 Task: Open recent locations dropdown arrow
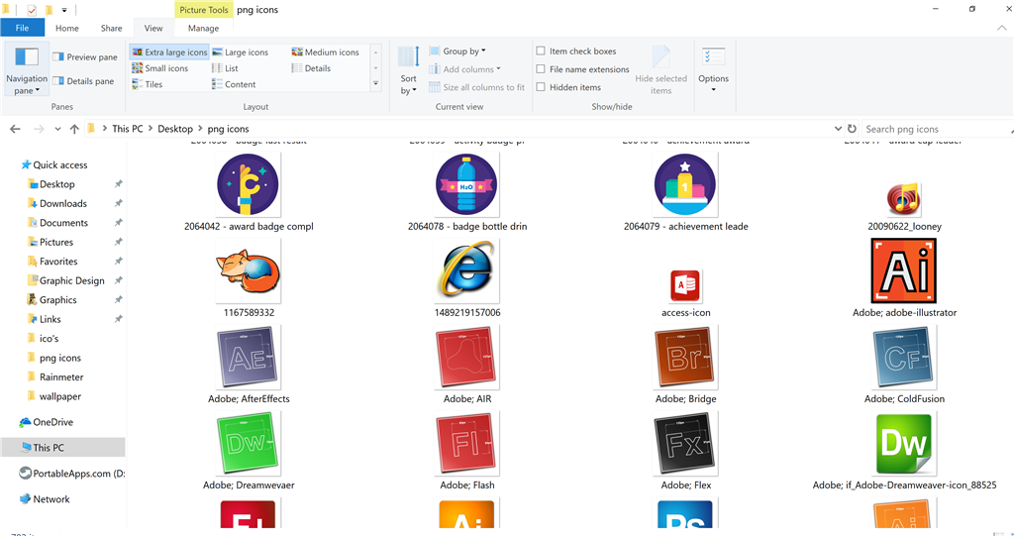click(57, 129)
